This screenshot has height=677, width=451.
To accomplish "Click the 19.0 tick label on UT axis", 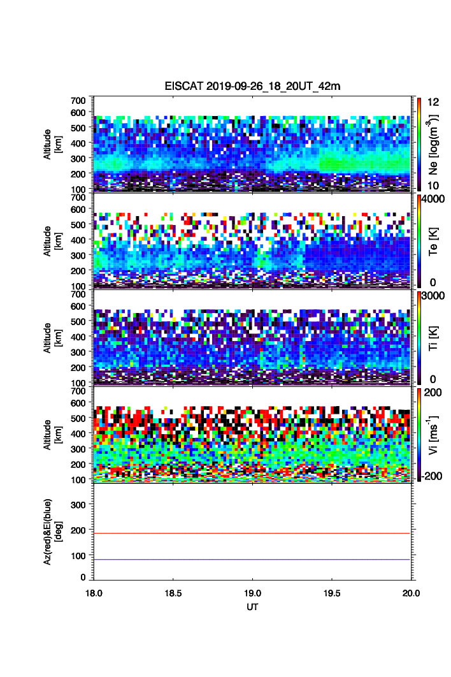I will pyautogui.click(x=252, y=592).
